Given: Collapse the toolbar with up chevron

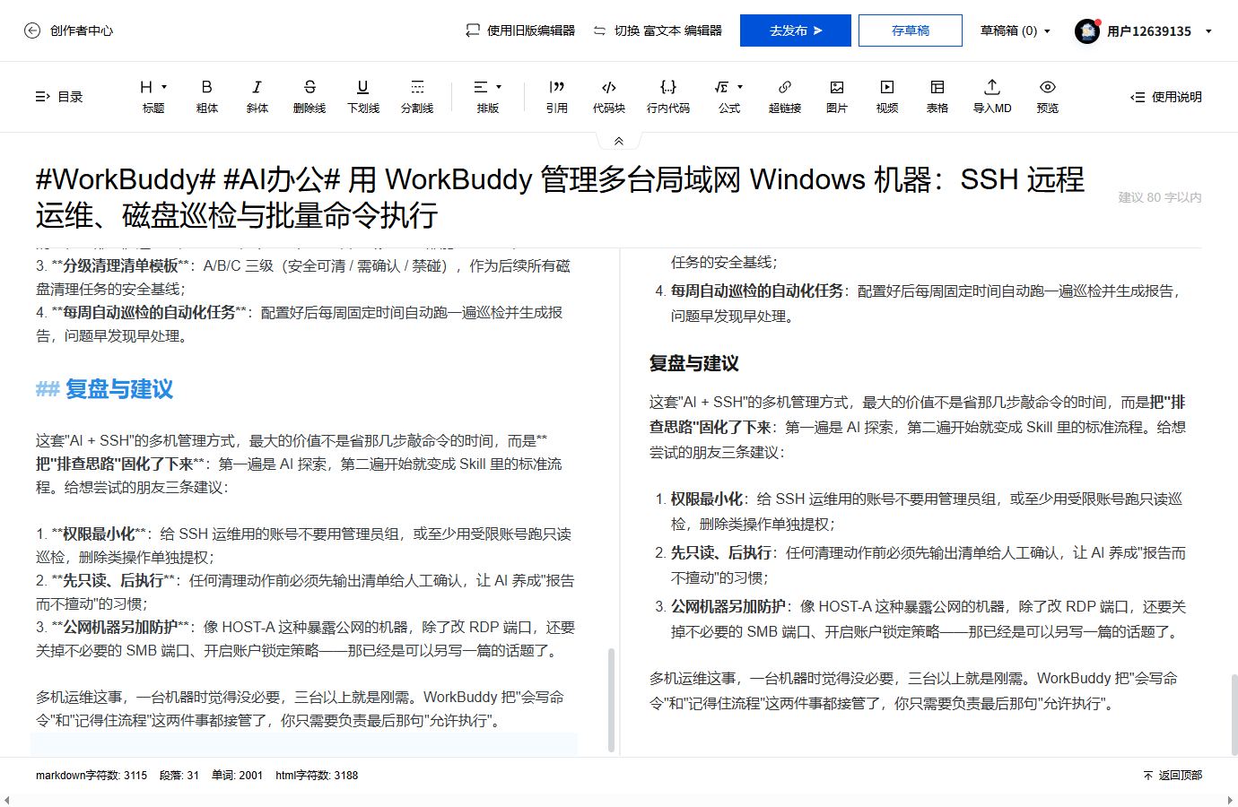Looking at the screenshot, I should coord(619,141).
